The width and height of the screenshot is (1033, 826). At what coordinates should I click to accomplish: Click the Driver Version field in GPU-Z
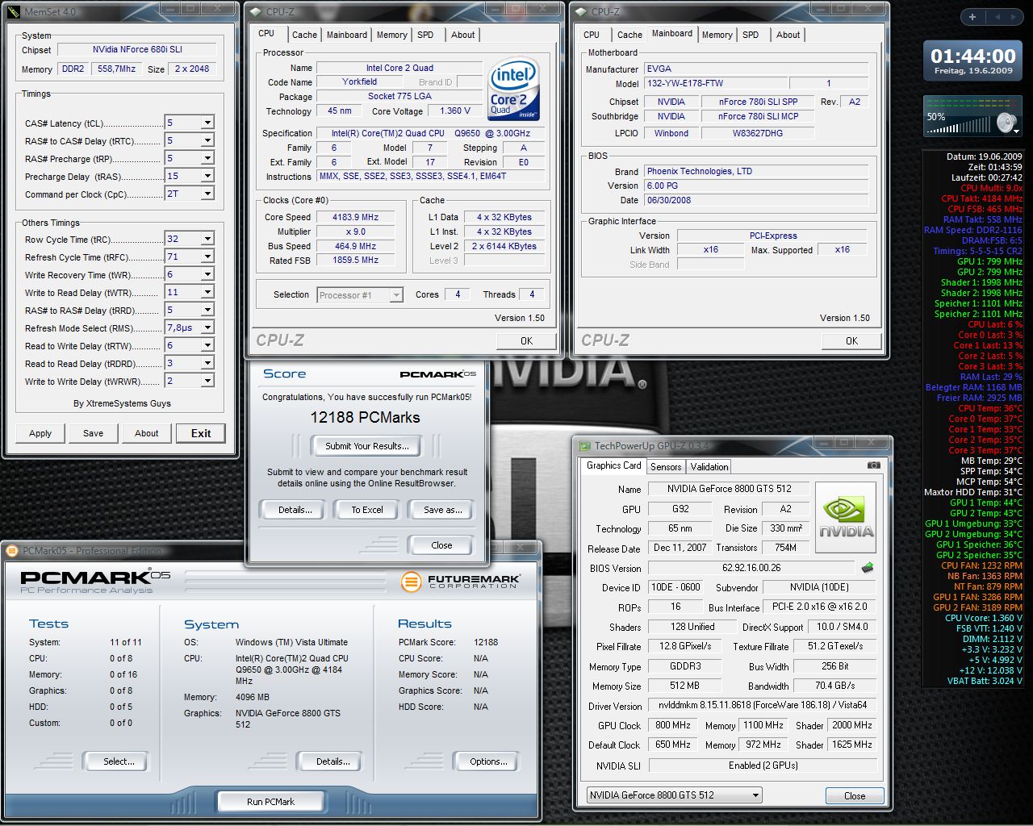(763, 705)
